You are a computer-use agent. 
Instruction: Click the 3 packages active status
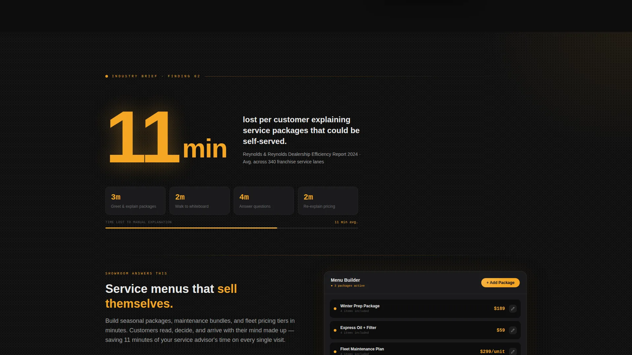tap(348, 286)
